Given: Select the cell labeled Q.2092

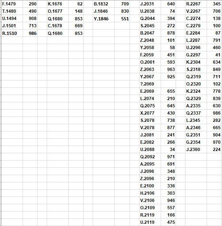Looking at the screenshot, I should click(x=150, y=157).
